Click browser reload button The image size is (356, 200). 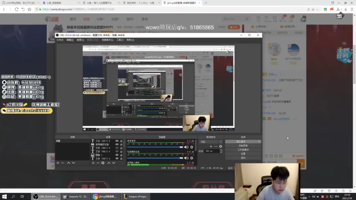pos(17,9)
